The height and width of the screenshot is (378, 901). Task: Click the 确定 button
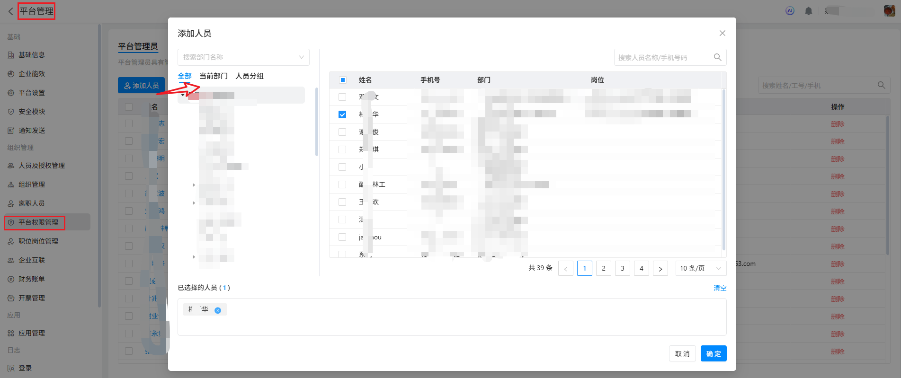[x=713, y=353]
